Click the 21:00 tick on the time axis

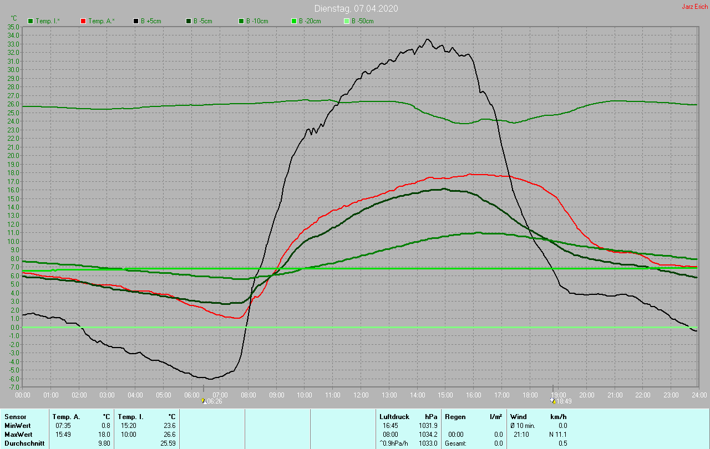(614, 395)
